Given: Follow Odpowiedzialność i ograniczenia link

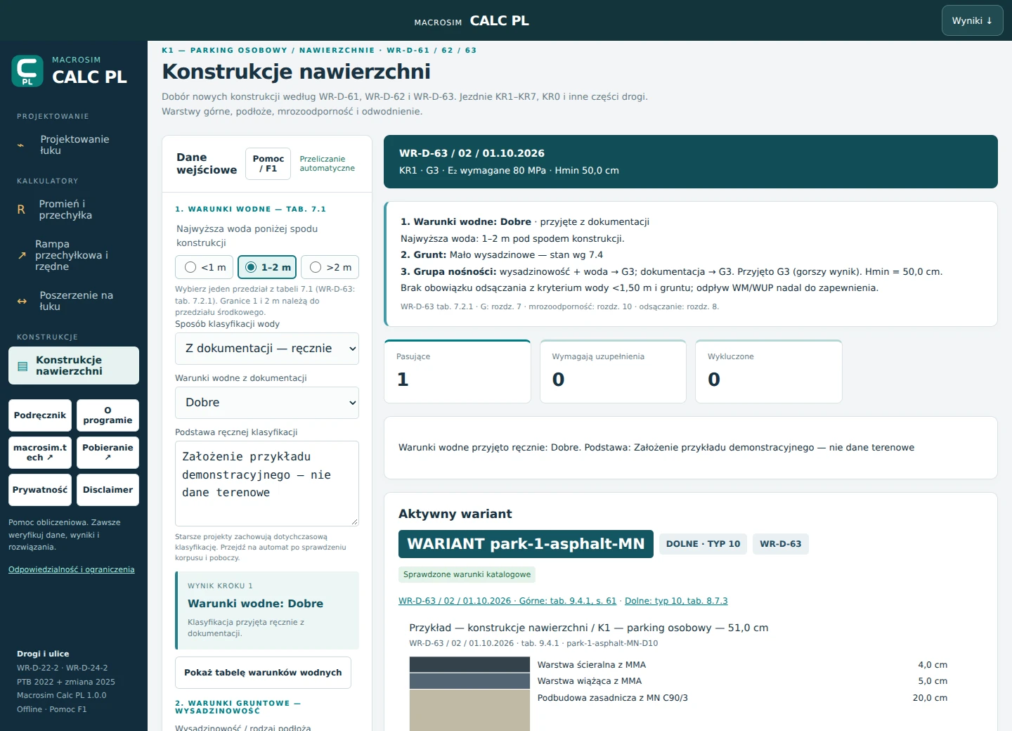Looking at the screenshot, I should (72, 569).
